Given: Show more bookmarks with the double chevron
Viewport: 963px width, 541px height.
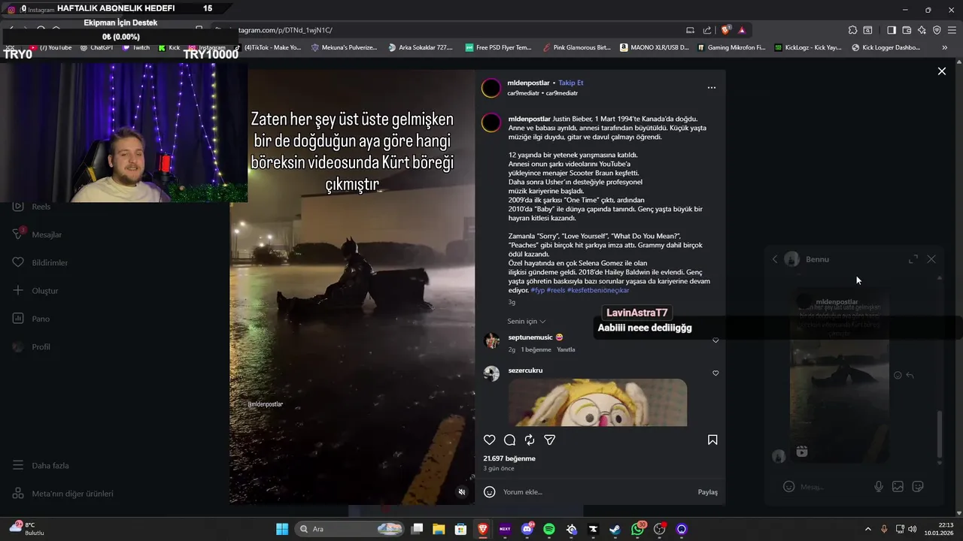Looking at the screenshot, I should tap(945, 47).
